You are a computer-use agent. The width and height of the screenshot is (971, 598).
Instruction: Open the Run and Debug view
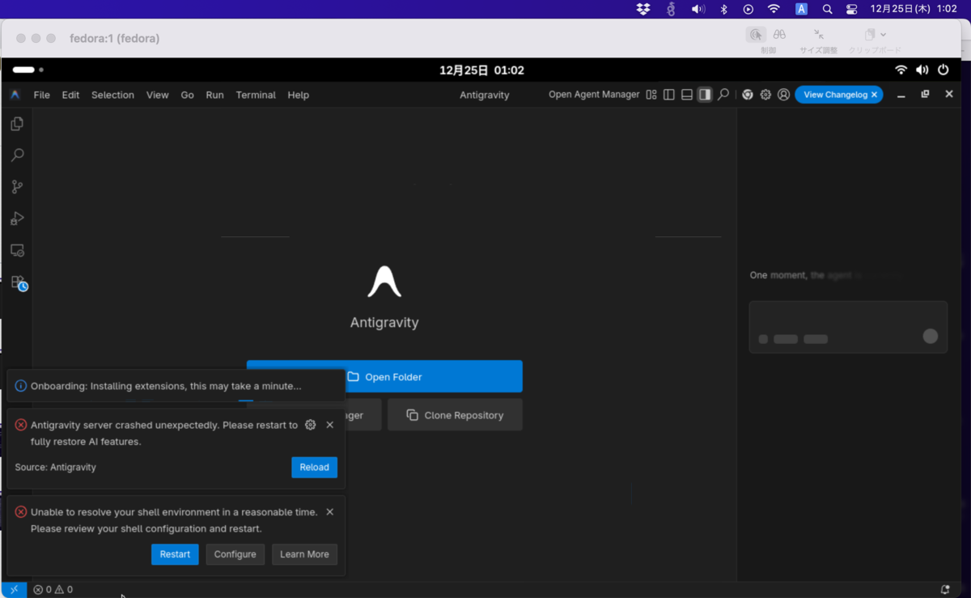(x=17, y=218)
